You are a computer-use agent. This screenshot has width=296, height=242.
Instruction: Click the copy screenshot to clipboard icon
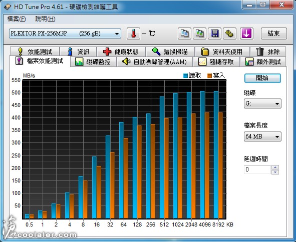coord(199,33)
